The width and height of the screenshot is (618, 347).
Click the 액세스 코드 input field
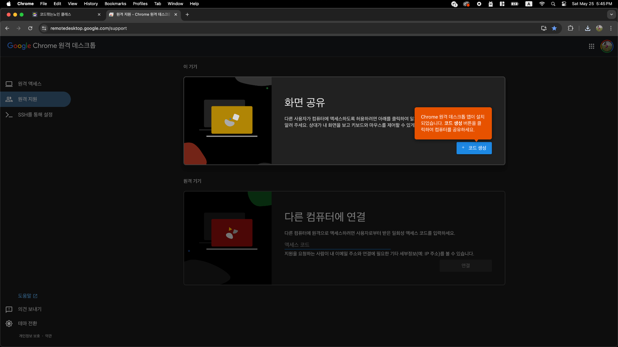click(x=337, y=245)
